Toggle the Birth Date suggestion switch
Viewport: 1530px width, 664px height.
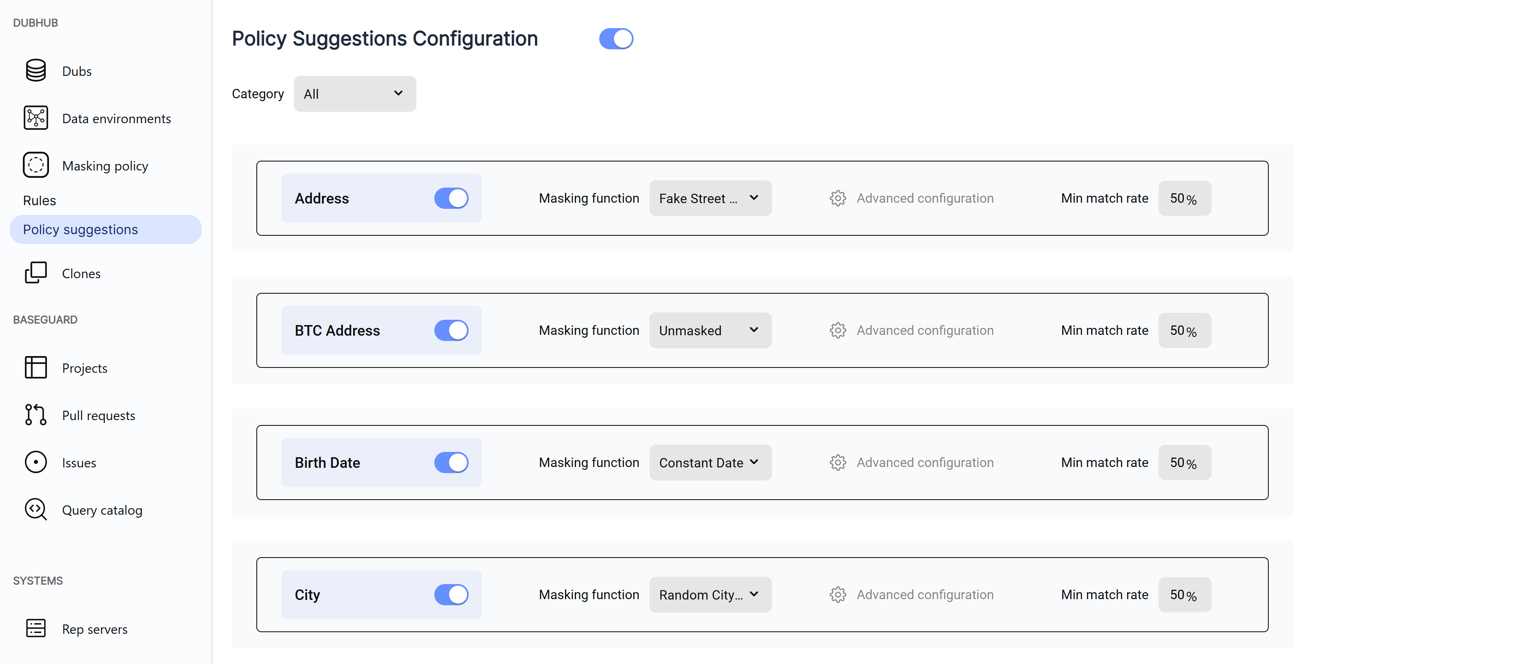451,462
